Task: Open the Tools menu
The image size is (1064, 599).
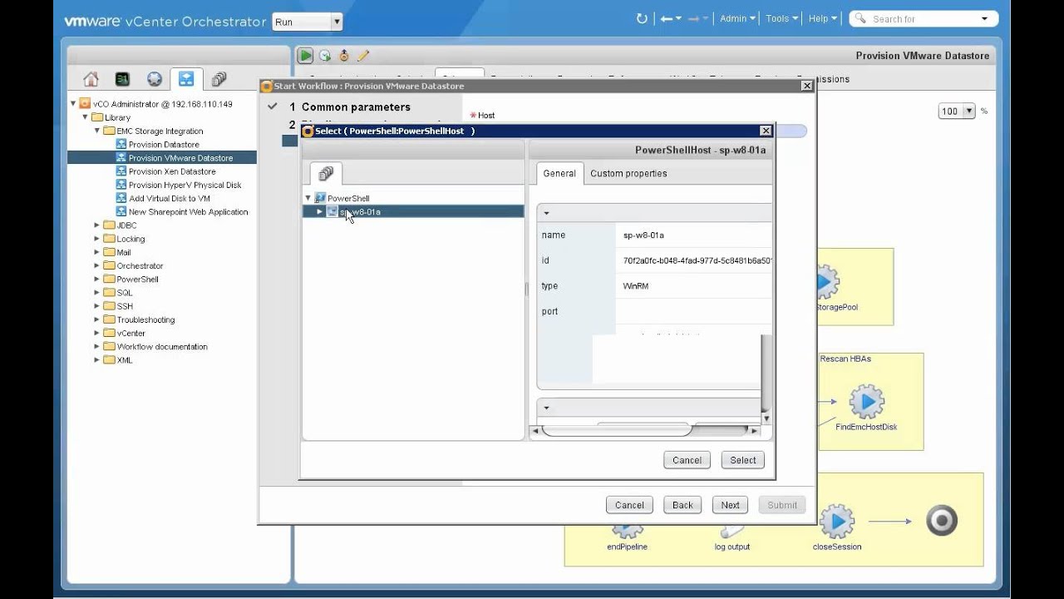Action: pos(781,18)
